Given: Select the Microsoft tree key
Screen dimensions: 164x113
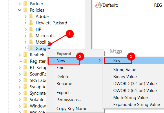Looking at the screenshot, I should [45, 36].
